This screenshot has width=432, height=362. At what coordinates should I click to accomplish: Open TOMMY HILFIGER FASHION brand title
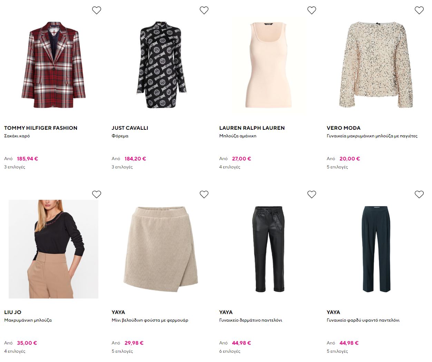pos(41,128)
